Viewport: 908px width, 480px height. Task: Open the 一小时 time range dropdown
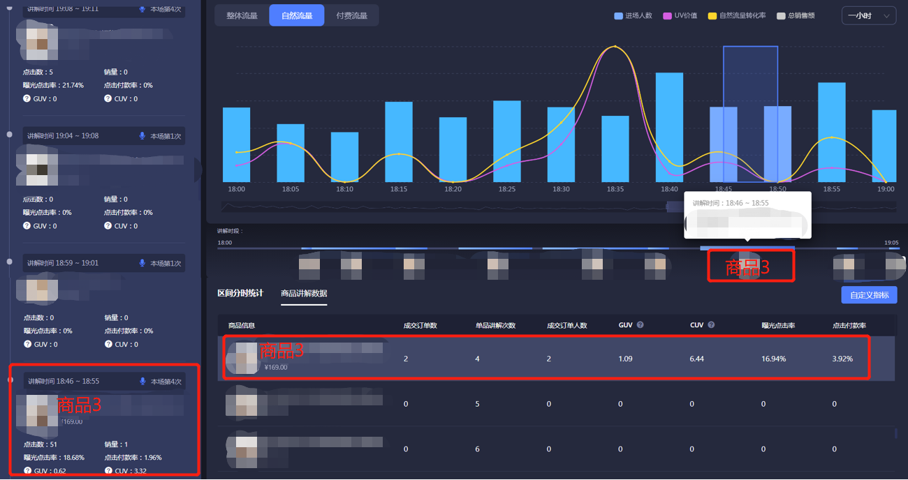point(869,15)
